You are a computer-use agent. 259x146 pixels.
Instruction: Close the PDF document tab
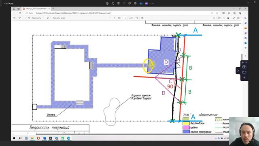coord(49,9)
